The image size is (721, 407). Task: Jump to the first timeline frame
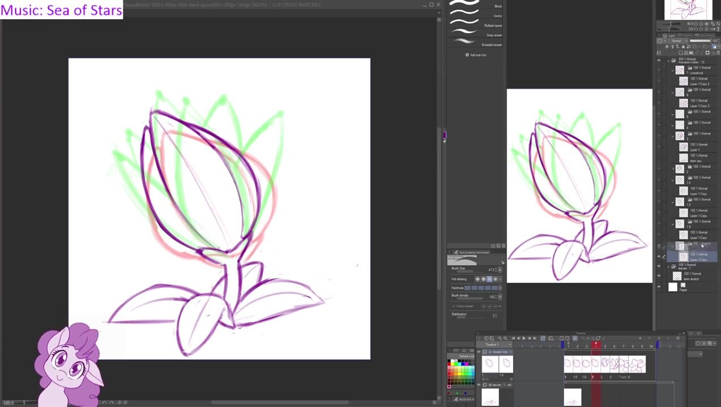point(513,338)
